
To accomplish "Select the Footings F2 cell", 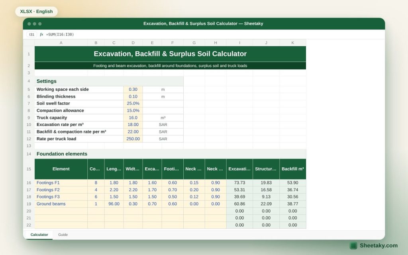I will coord(61,190).
